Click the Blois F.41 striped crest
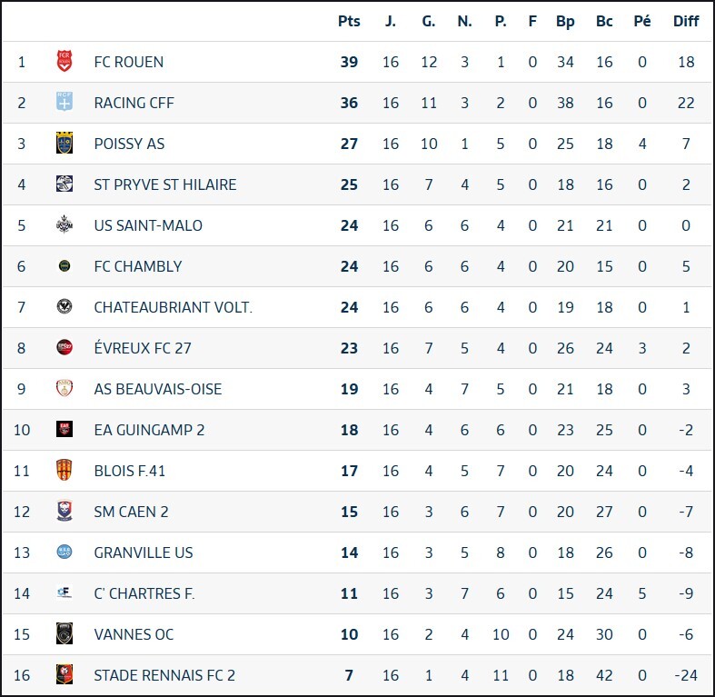 click(65, 471)
